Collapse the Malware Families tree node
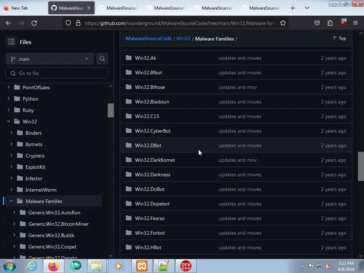 click(11, 201)
